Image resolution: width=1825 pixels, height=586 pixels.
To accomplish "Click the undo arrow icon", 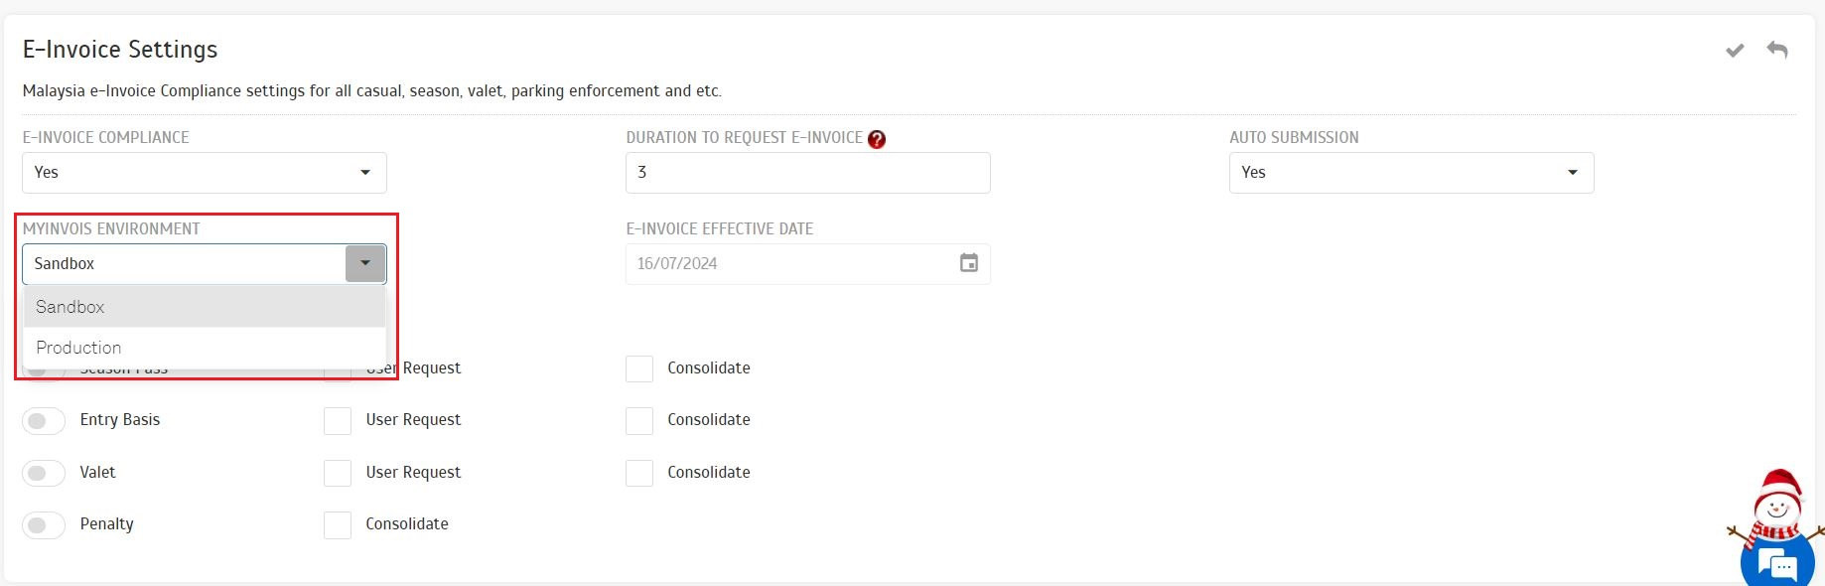I will pyautogui.click(x=1777, y=50).
